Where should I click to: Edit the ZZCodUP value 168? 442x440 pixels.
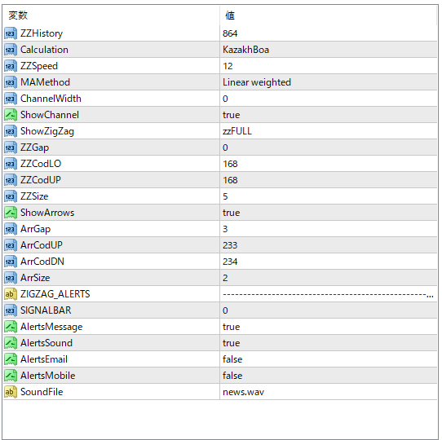click(x=329, y=180)
